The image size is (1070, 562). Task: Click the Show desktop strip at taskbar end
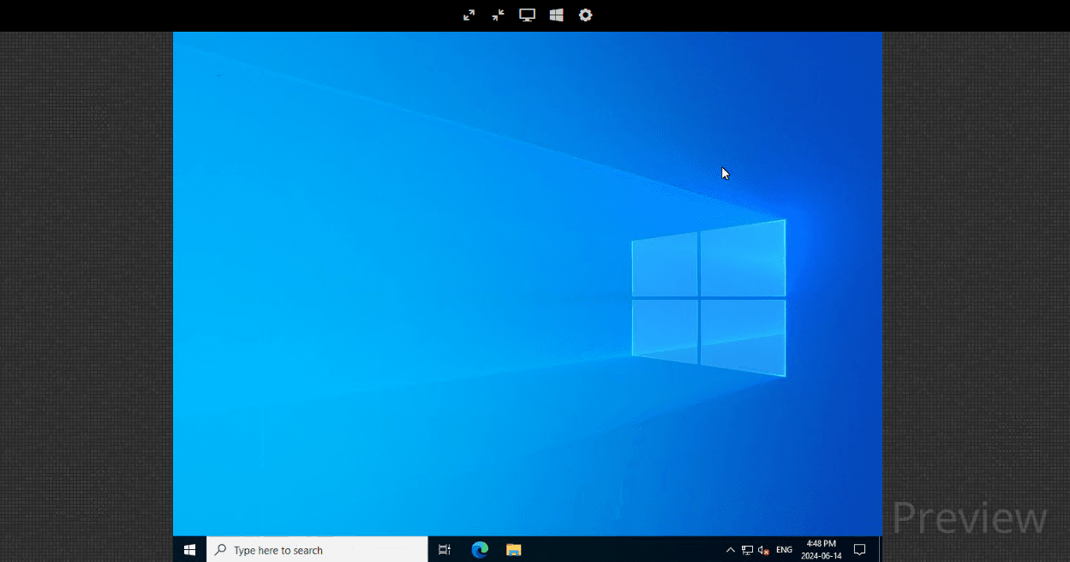click(880, 550)
